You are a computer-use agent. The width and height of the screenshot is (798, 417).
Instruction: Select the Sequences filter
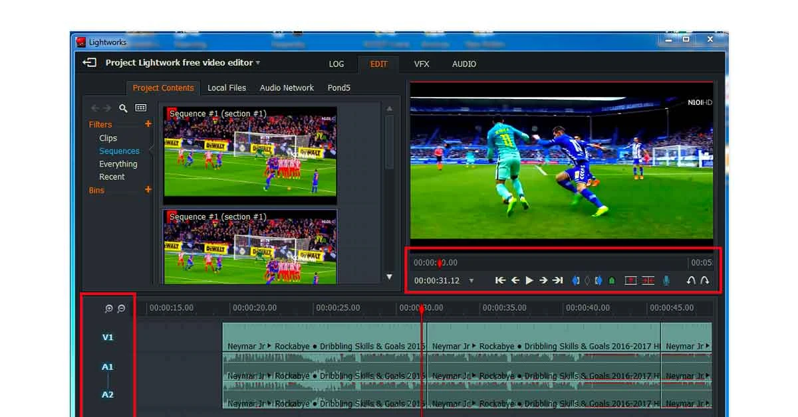pos(119,151)
